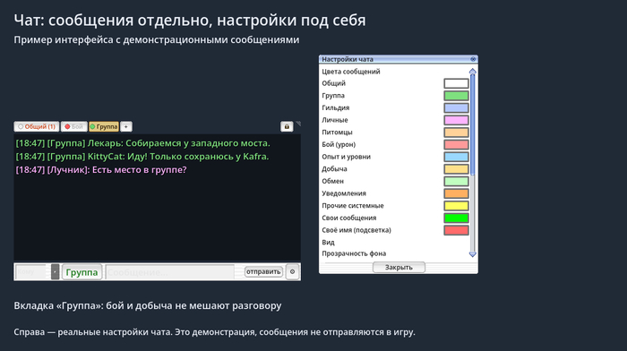Open the Питомцы peach color swatch
The height and width of the screenshot is (351, 627).
click(x=456, y=133)
